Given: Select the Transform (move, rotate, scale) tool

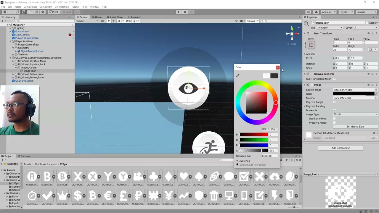Looking at the screenshot, I should click(36, 12).
